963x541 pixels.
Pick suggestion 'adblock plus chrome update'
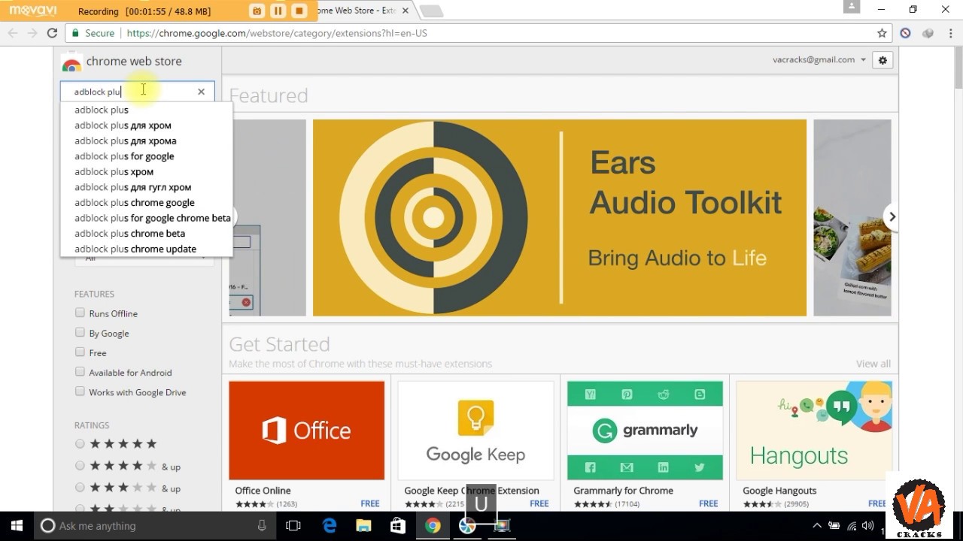[147, 249]
